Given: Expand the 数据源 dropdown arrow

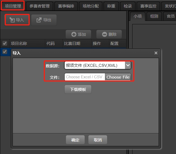Looking at the screenshot, I should pyautogui.click(x=128, y=65).
